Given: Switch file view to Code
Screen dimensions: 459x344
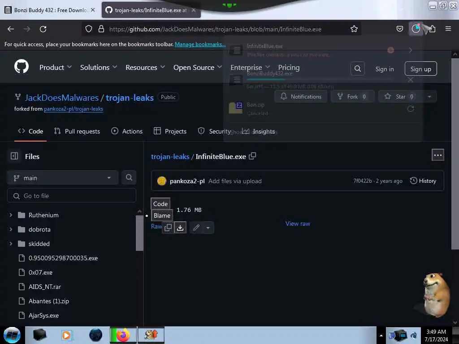Looking at the screenshot, I should (160, 204).
